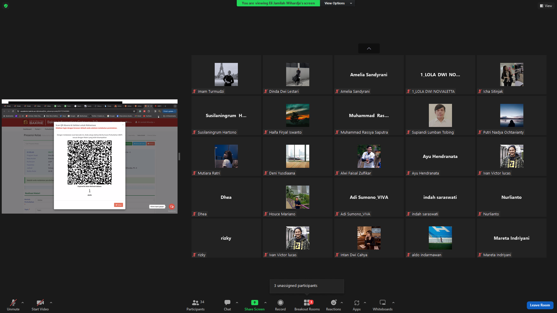557x313 pixels.
Task: Click muted mic icon beside Imam Turmudzi
Action: [x=194, y=91]
